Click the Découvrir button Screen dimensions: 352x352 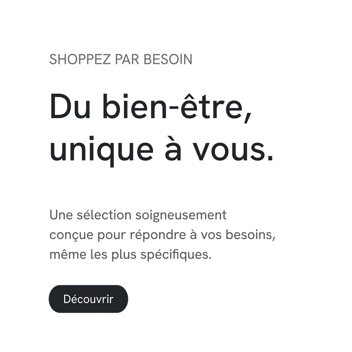point(88,299)
